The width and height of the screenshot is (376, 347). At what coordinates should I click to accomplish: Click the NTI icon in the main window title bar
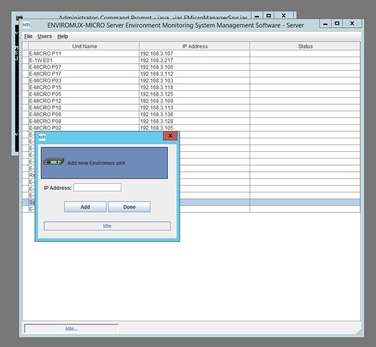point(26,25)
